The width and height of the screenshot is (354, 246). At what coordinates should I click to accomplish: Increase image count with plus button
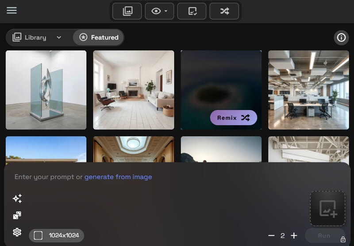coord(294,236)
